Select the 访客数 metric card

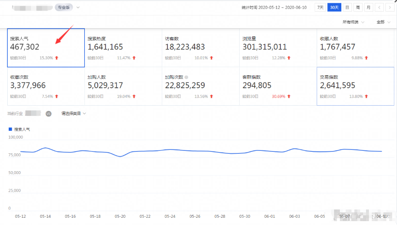pyautogui.click(x=200, y=48)
